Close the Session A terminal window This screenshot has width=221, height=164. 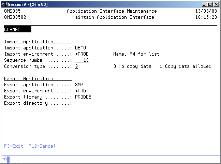click(216, 4)
